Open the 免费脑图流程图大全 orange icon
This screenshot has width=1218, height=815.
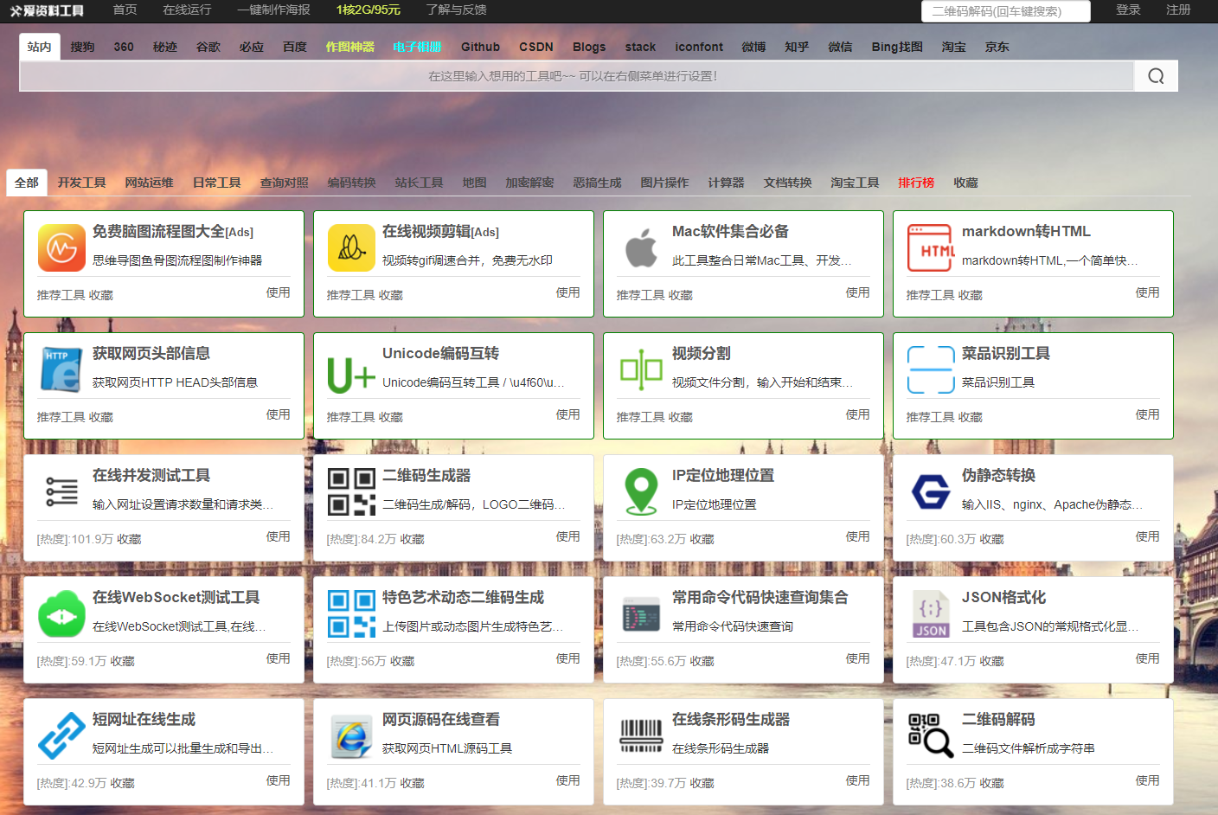61,247
